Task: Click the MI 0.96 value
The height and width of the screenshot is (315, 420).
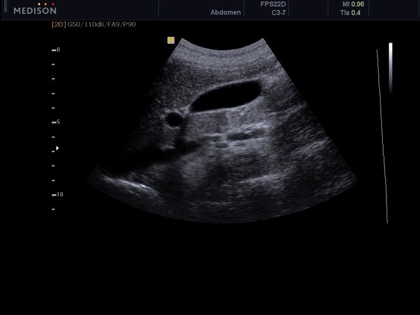Action: (x=351, y=4)
